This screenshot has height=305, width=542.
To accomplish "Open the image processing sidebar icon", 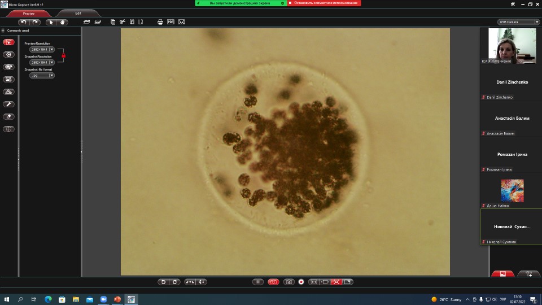I will coord(8,79).
